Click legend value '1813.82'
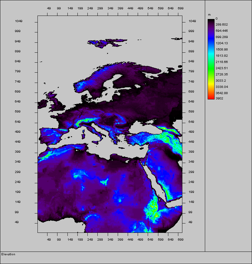Image resolution: width=252 pixels, height=264 pixels. (222, 56)
